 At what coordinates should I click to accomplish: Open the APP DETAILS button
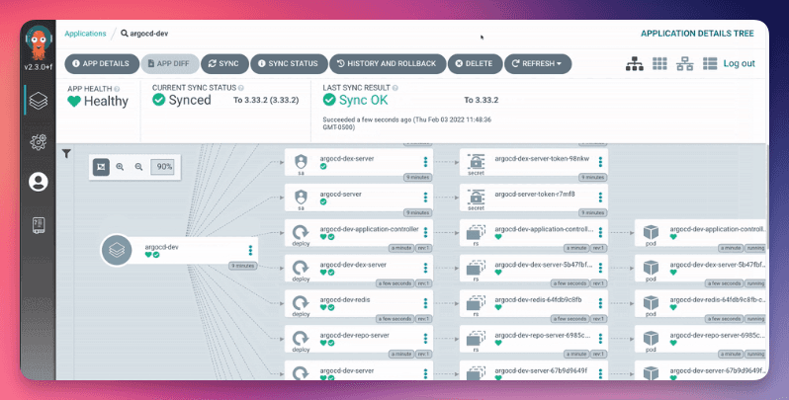[102, 64]
